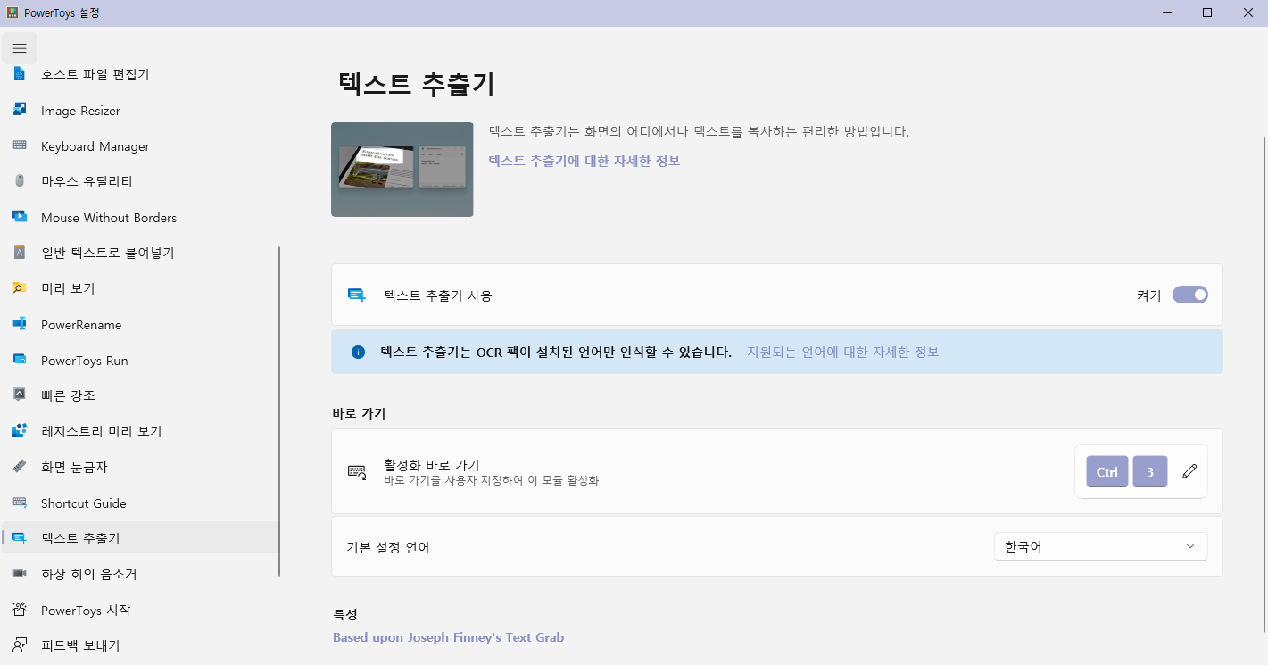Click the 활성화 바로 가기 label
The width and height of the screenshot is (1268, 665).
click(x=432, y=465)
